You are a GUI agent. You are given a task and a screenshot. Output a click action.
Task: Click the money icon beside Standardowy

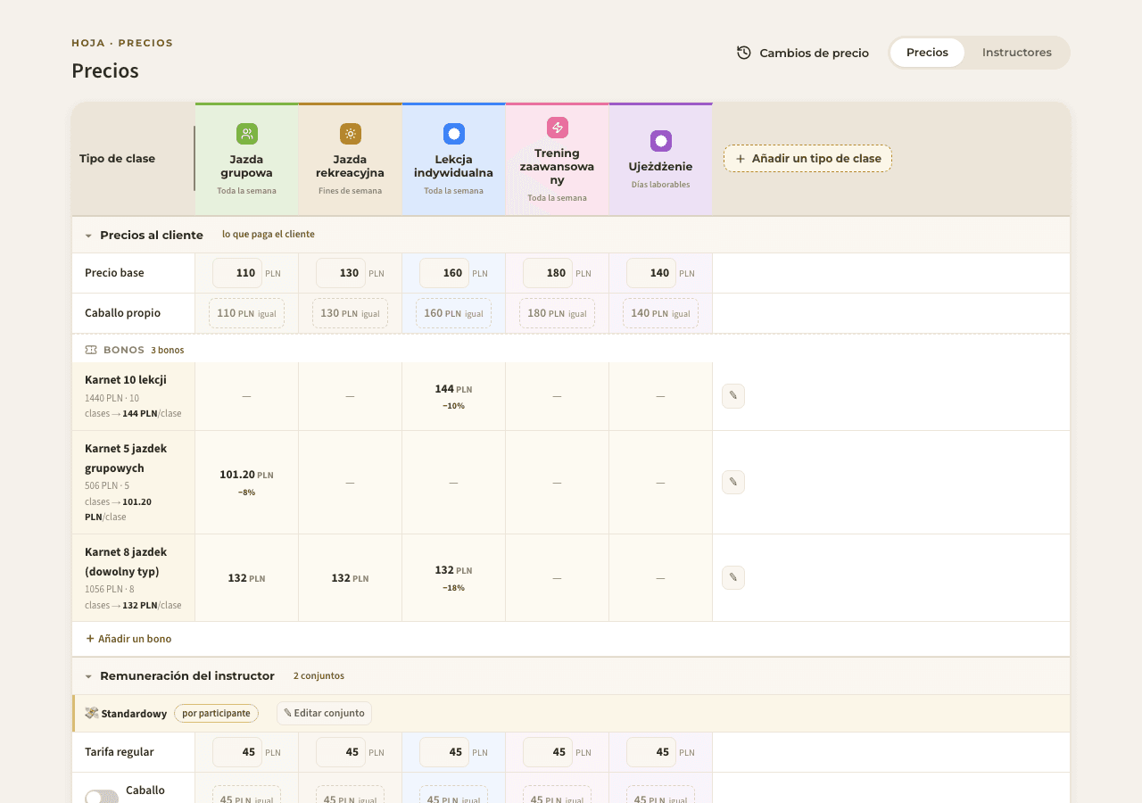click(x=92, y=714)
